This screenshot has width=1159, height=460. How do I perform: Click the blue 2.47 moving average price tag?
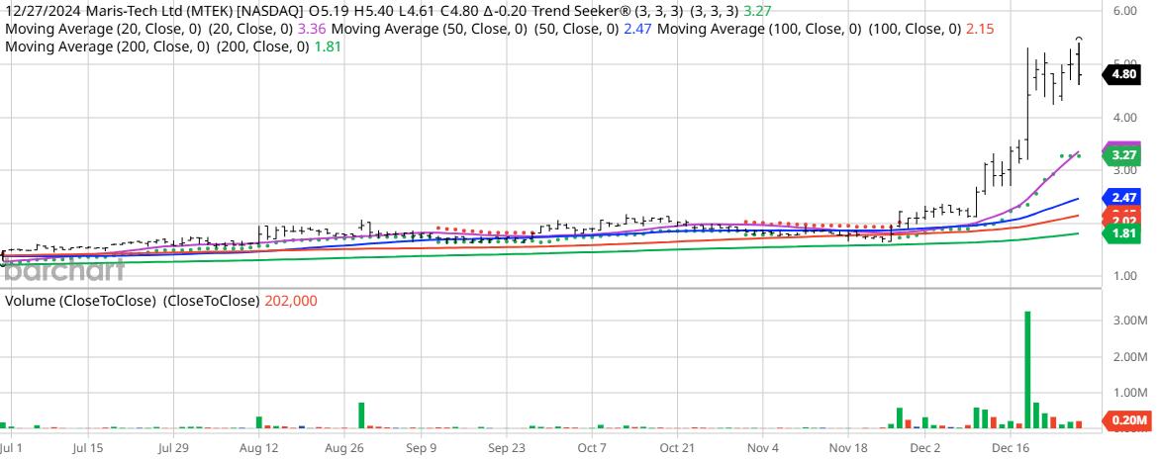pos(1122,197)
